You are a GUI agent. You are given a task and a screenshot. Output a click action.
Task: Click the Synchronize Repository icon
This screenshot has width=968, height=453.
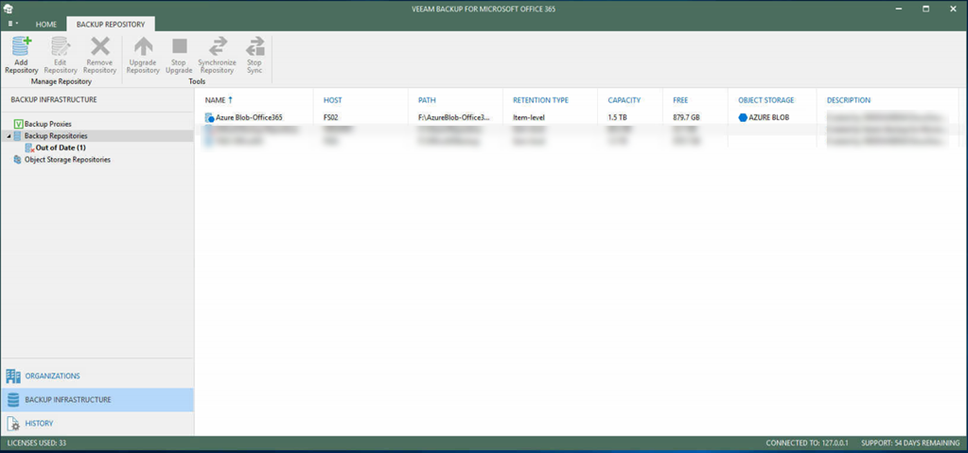218,46
